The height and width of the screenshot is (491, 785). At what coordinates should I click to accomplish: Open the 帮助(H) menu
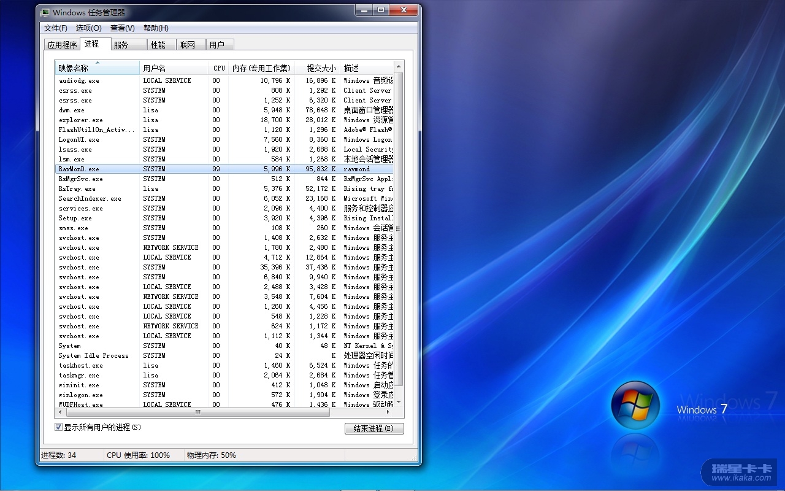[156, 28]
